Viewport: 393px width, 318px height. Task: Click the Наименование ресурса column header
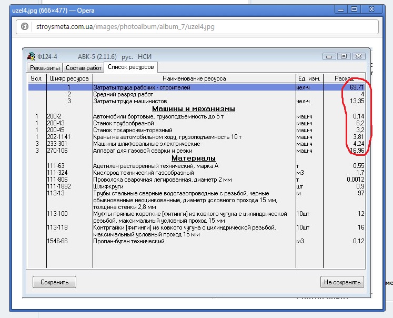[194, 78]
